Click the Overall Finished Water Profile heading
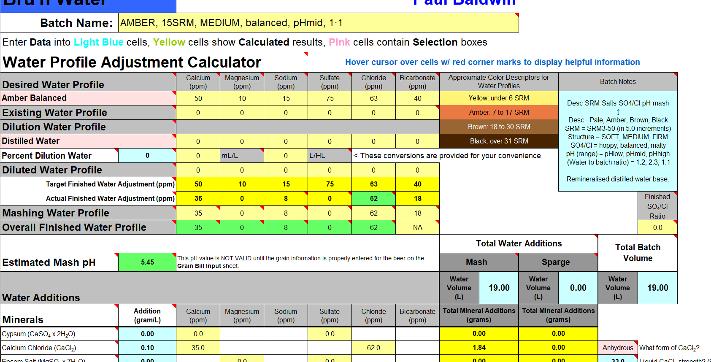The height and width of the screenshot is (362, 711). 88,227
